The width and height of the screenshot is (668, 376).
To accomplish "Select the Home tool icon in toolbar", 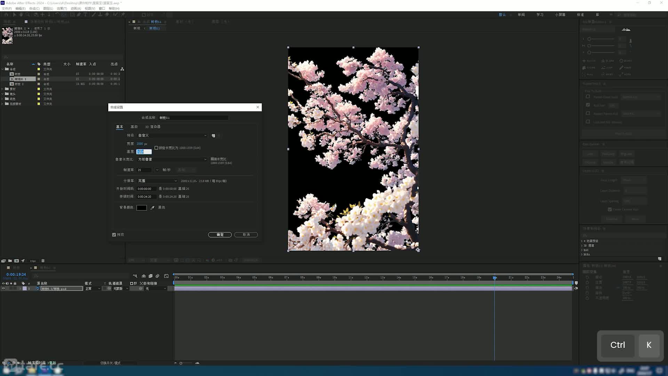I will (6, 15).
